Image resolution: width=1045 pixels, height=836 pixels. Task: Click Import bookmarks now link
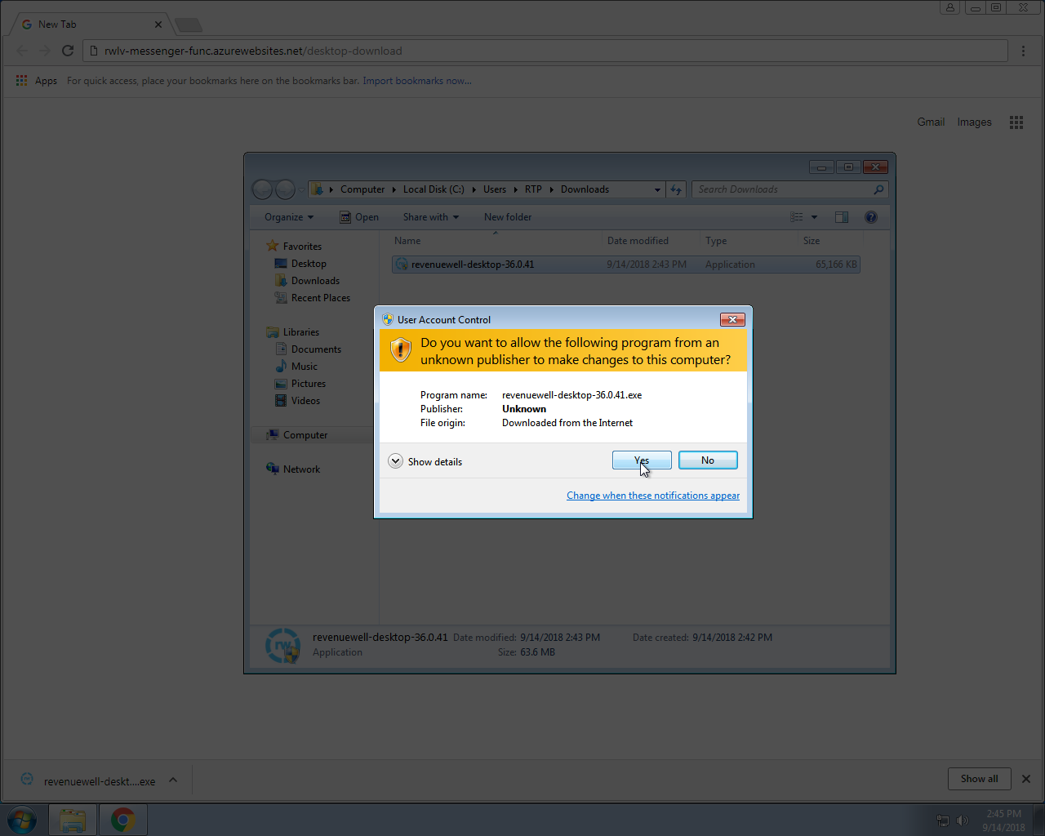point(416,81)
